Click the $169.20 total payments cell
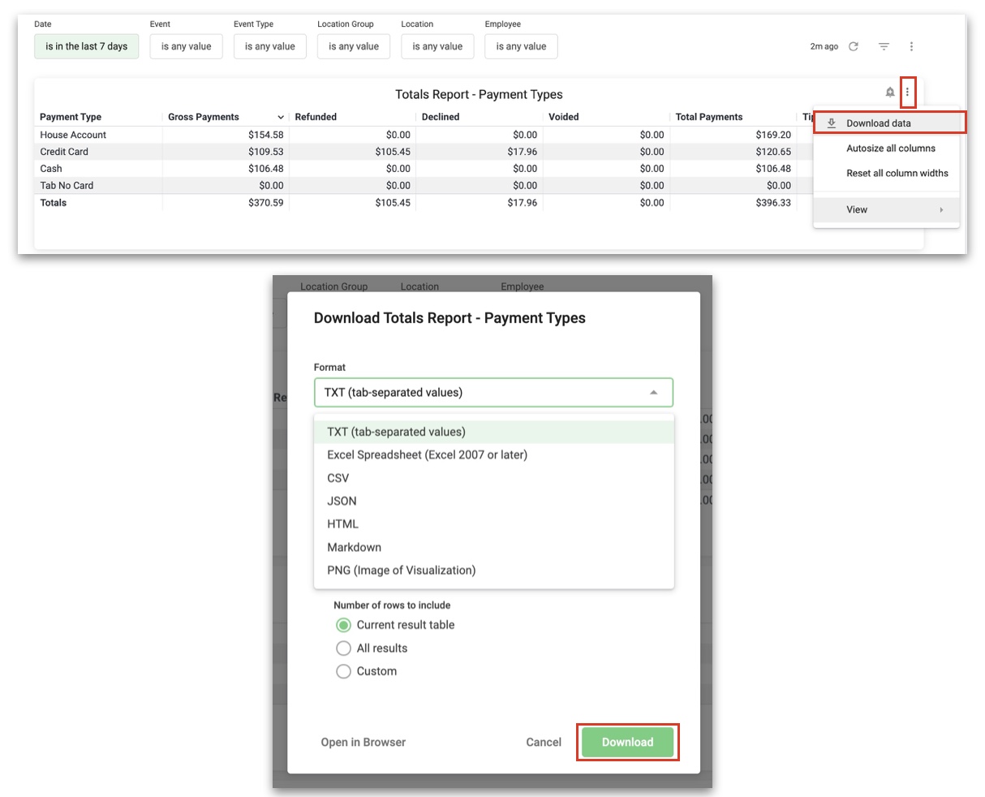 [x=773, y=135]
